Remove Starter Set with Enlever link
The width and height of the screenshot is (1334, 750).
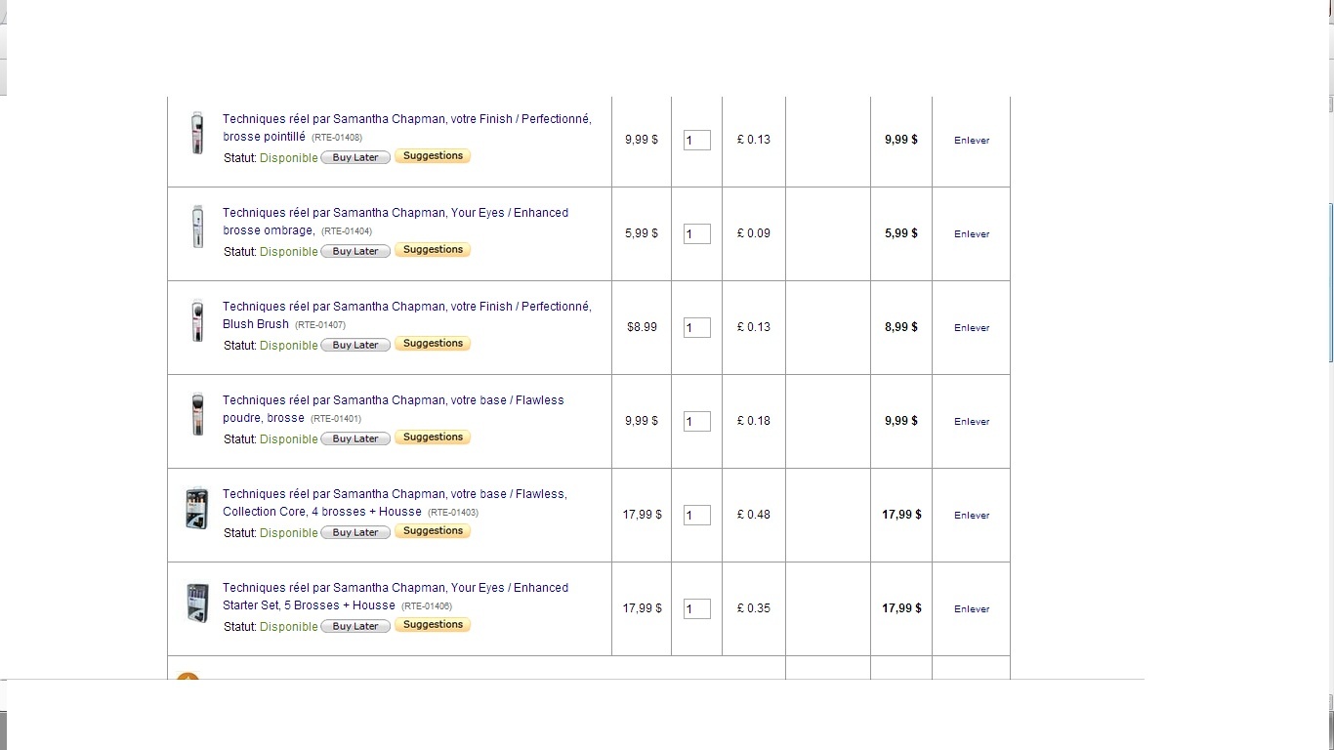pyautogui.click(x=972, y=609)
